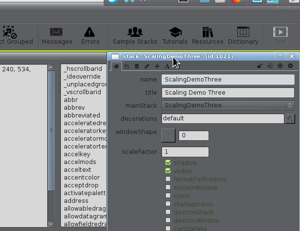
Task: Open the Resources library
Action: (x=208, y=36)
